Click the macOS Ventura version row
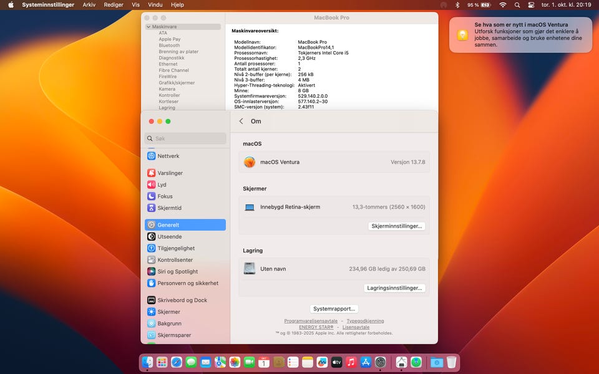The image size is (599, 374). pos(334,162)
